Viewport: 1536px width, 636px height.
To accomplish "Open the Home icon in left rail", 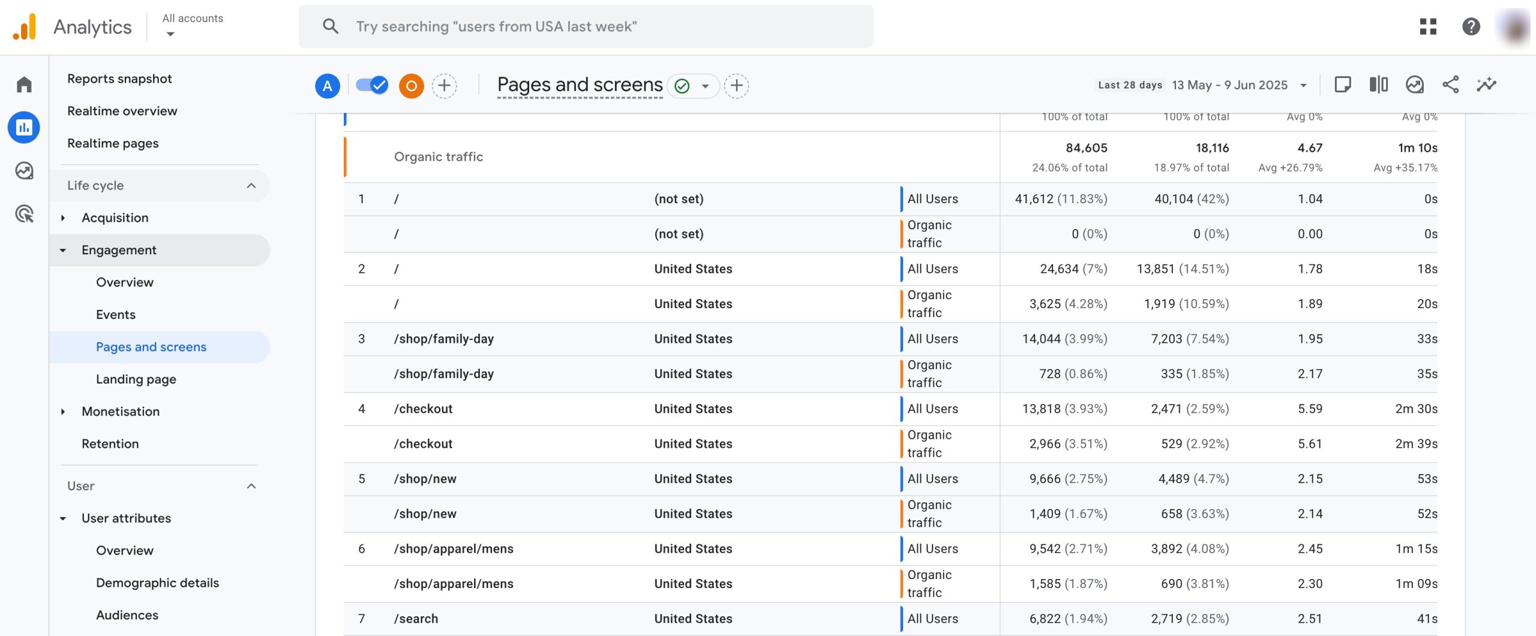I will pos(24,84).
